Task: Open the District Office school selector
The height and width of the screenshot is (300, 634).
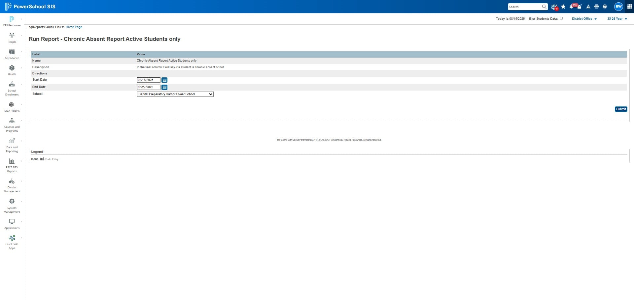Action: click(584, 19)
